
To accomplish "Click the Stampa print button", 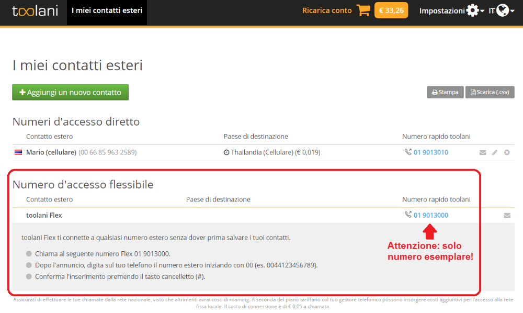I will [x=445, y=92].
